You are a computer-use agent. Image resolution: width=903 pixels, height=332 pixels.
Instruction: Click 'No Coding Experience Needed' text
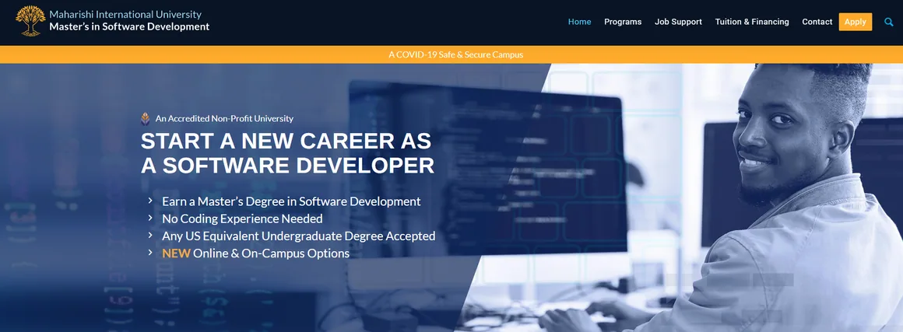coord(242,218)
